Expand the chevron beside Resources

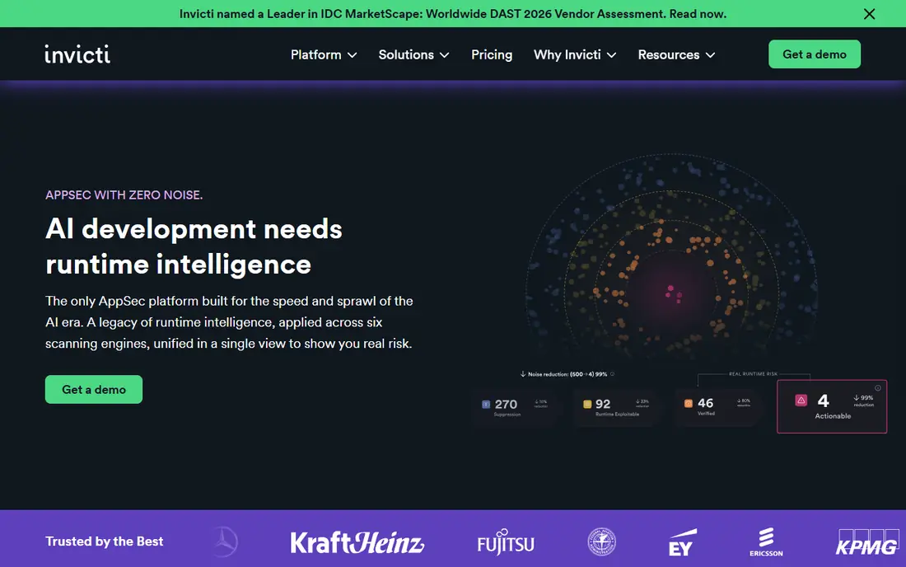point(711,55)
